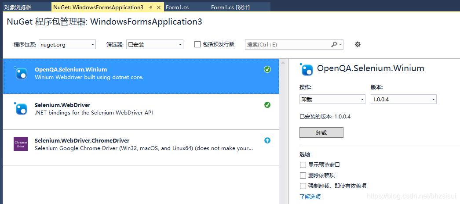Open the 版本 1.0.0.4 dropdown
460x204 pixels.
404,99
